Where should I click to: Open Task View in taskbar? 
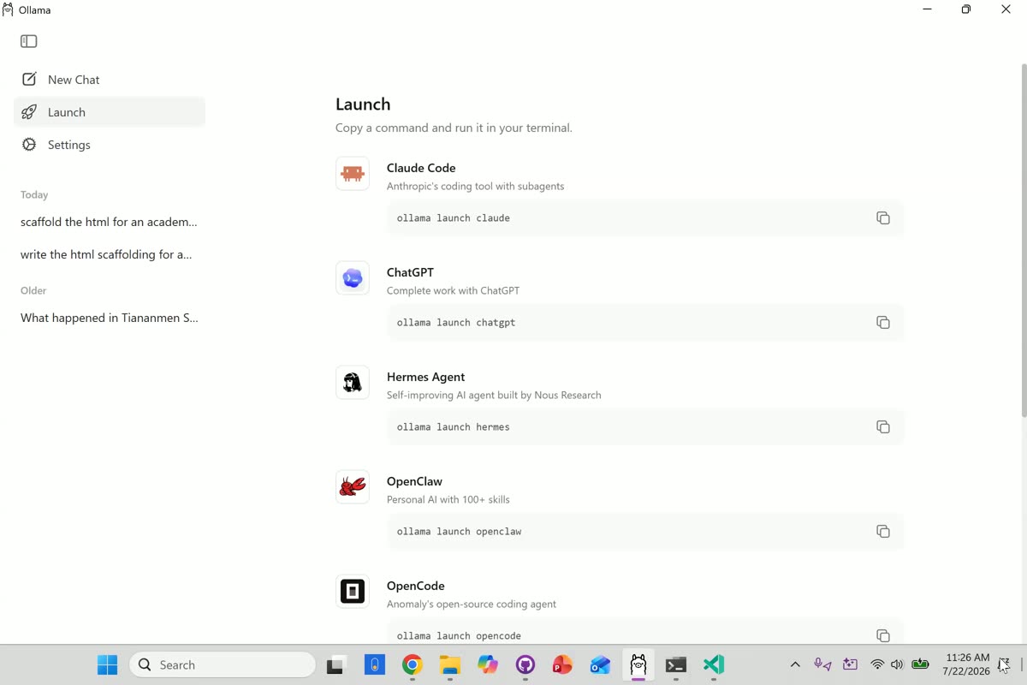(335, 664)
